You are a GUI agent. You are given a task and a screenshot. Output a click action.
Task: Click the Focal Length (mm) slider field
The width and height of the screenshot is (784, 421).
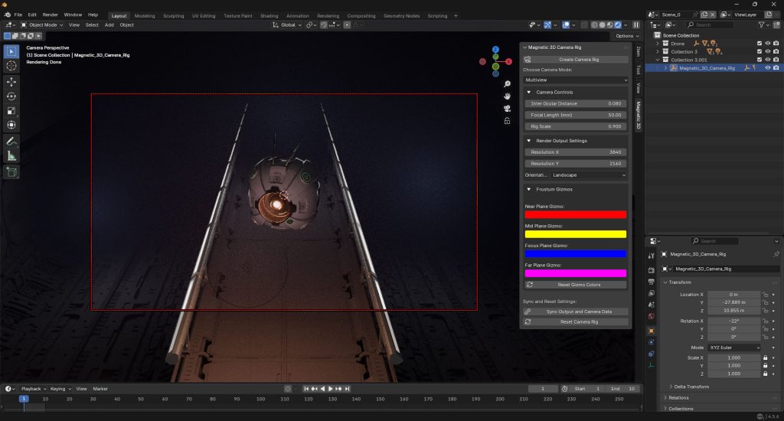(576, 115)
